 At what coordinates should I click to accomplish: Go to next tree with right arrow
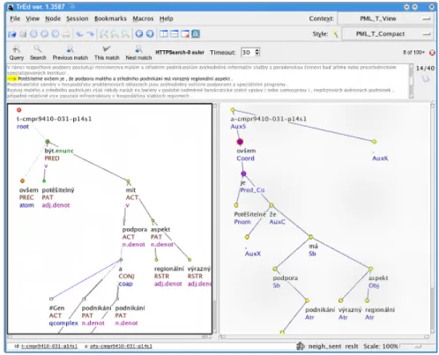(150, 34)
